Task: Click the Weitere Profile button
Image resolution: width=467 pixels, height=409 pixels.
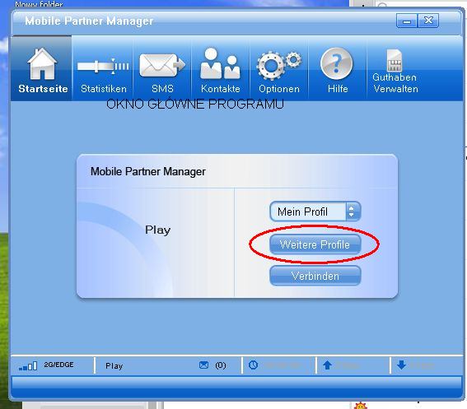Action: 315,244
